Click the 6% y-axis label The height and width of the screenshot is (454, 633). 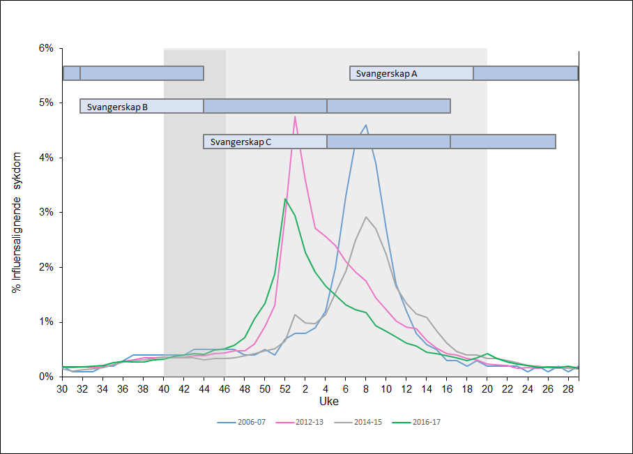tap(46, 48)
